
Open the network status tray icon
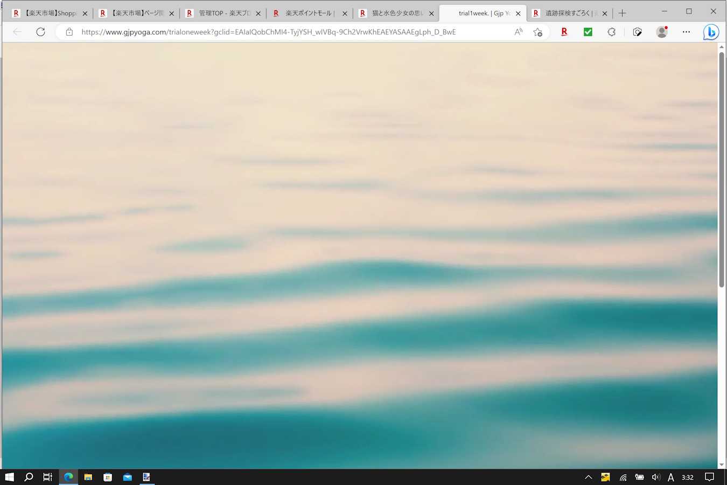tap(623, 477)
